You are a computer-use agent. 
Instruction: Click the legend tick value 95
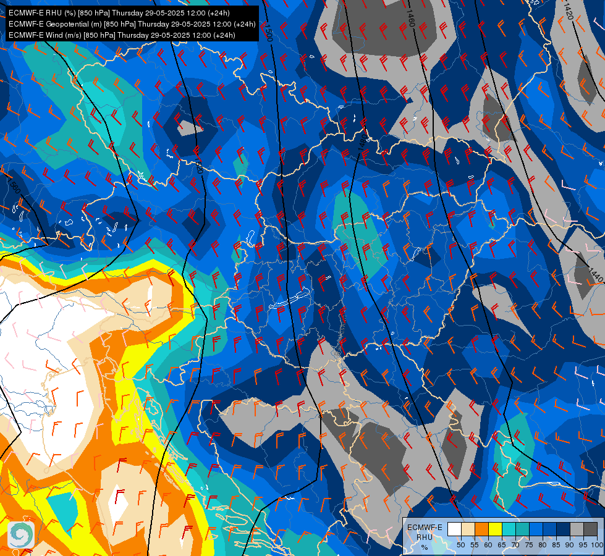click(x=583, y=545)
